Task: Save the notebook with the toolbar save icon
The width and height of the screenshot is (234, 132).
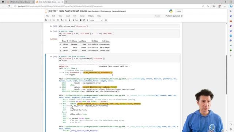Action: coord(46,20)
